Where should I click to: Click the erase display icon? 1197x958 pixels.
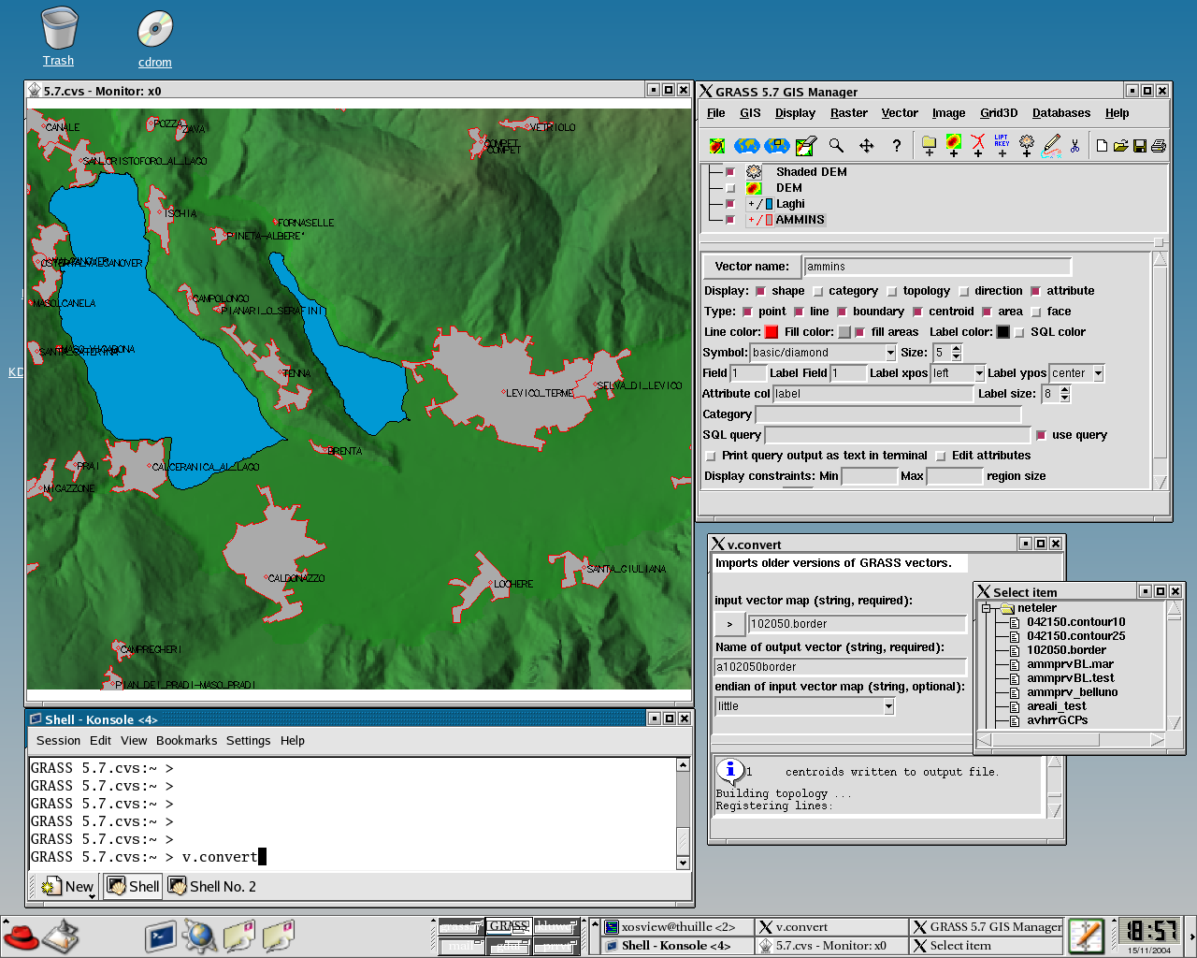tap(805, 145)
